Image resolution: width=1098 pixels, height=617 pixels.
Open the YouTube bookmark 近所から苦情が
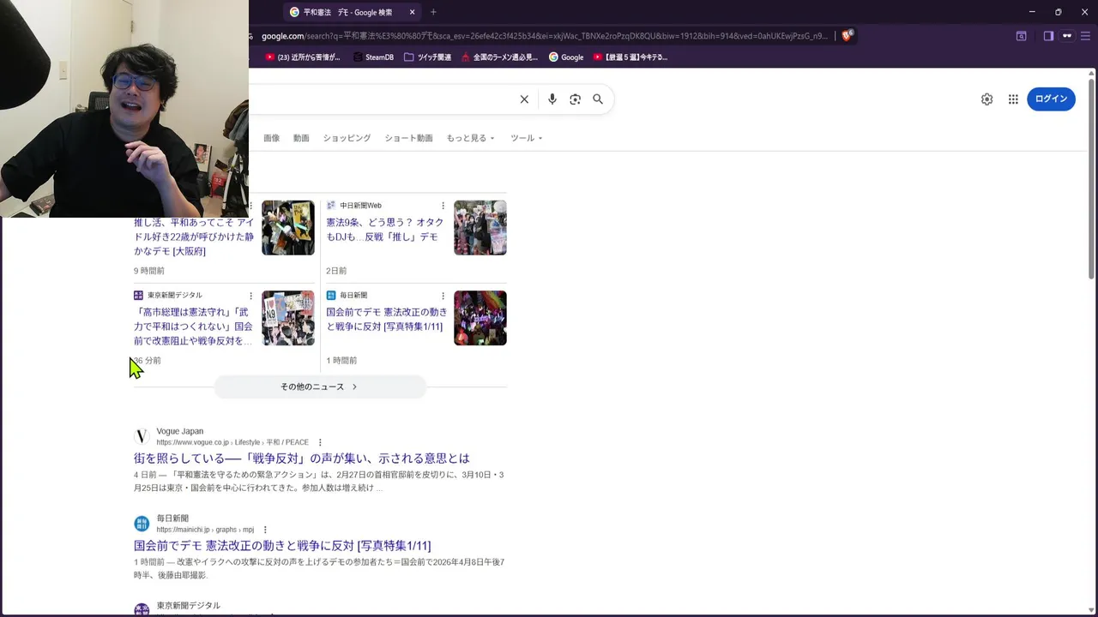303,57
